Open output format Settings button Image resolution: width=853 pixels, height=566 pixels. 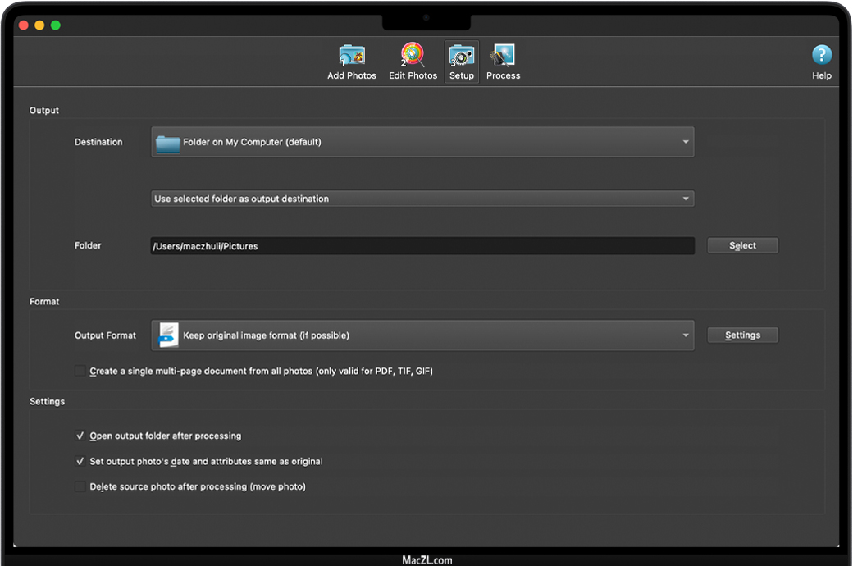[742, 335]
